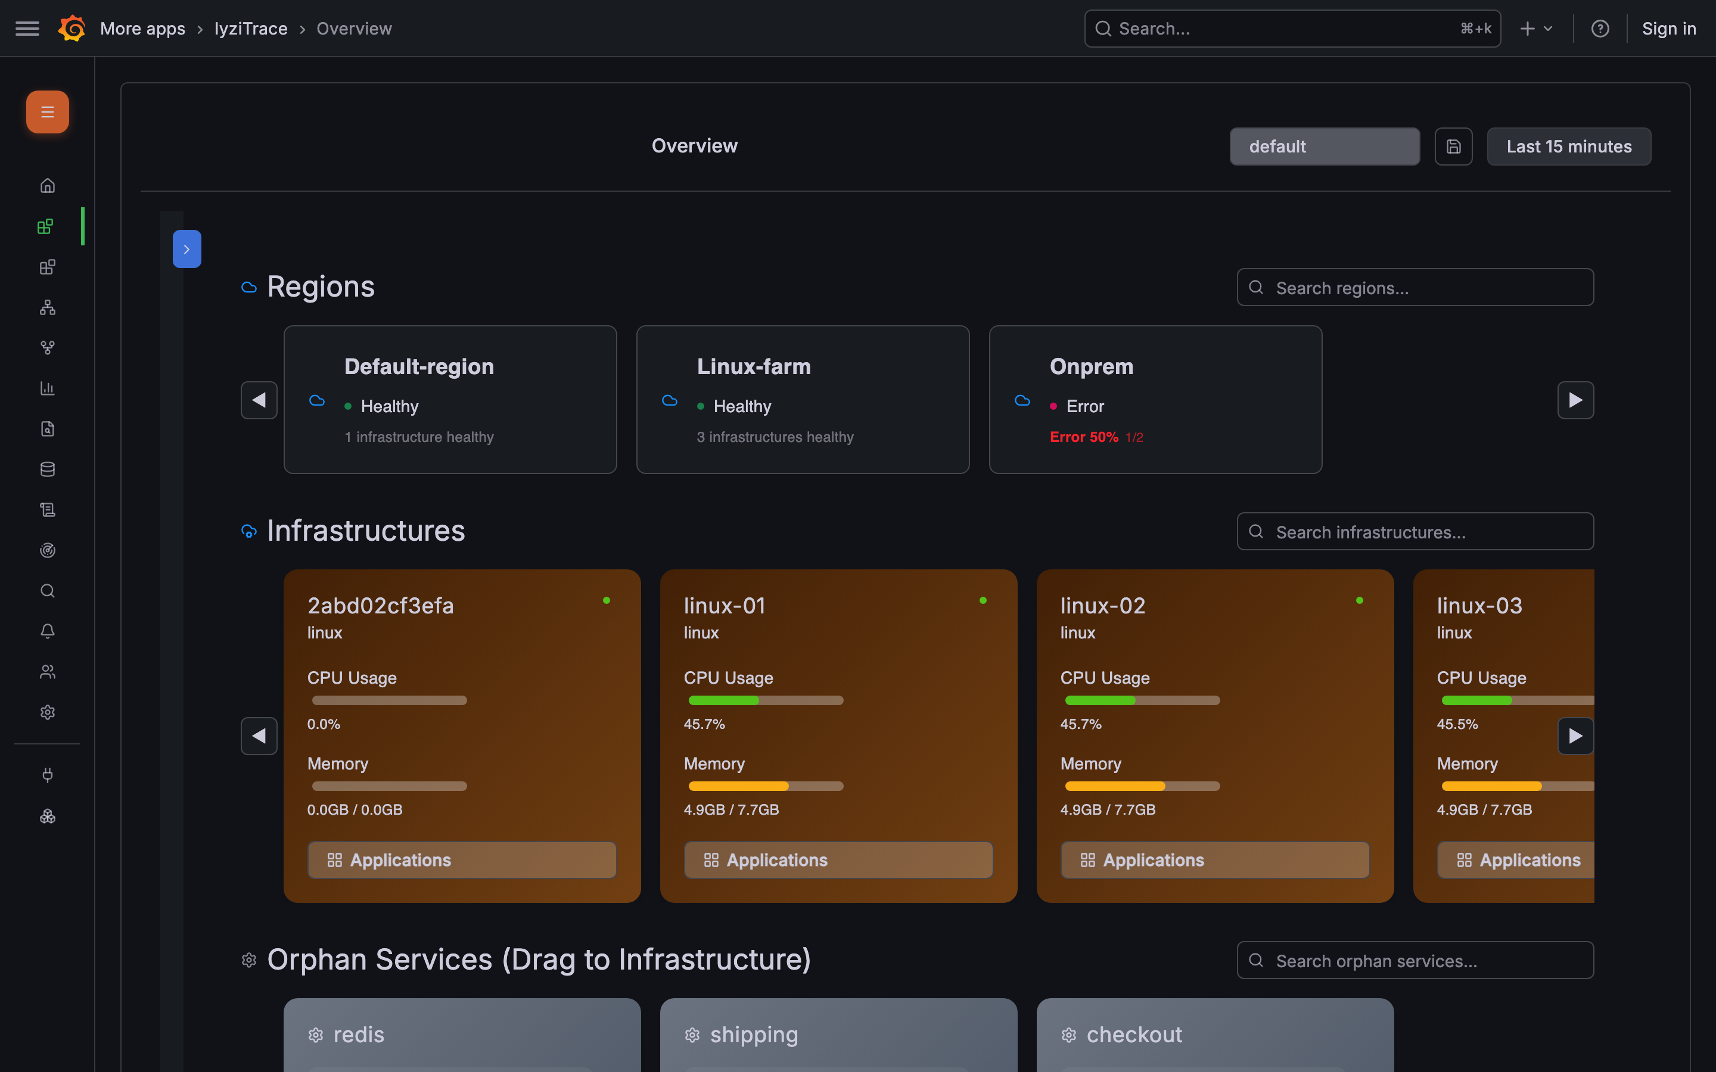
Task: Open the Default-region card
Action: tap(450, 399)
